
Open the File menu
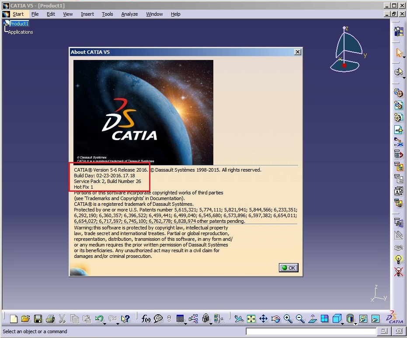coord(35,14)
